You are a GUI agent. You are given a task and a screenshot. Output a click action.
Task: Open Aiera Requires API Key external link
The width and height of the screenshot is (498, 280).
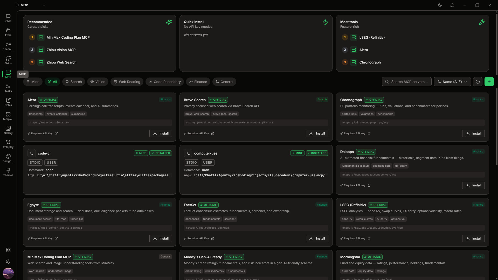pos(56,134)
